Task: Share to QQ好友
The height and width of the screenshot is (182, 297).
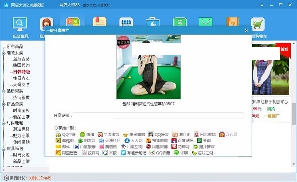Action: (x=158, y=134)
